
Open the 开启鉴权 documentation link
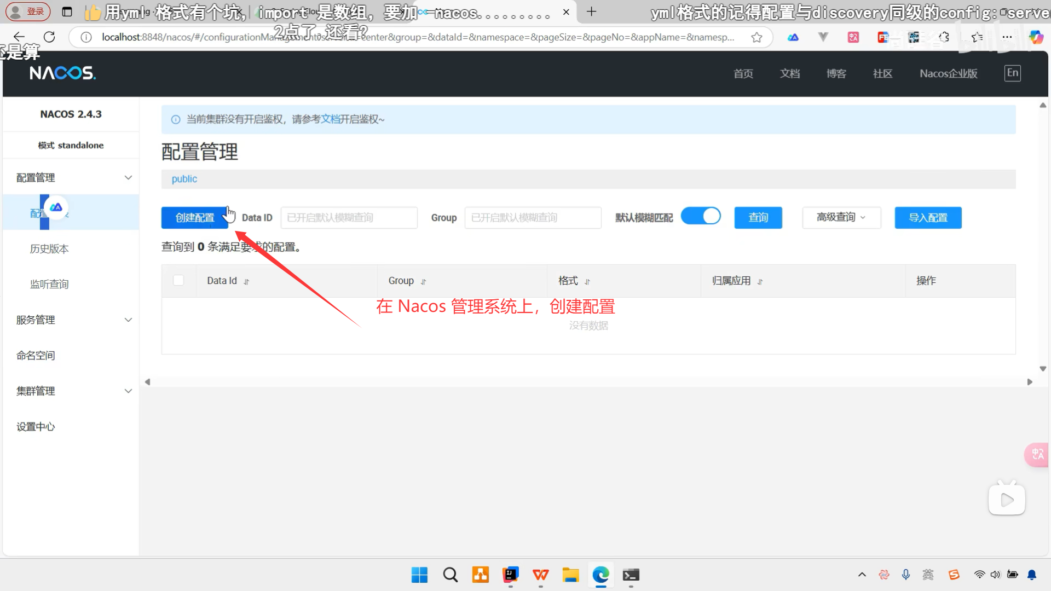point(330,119)
